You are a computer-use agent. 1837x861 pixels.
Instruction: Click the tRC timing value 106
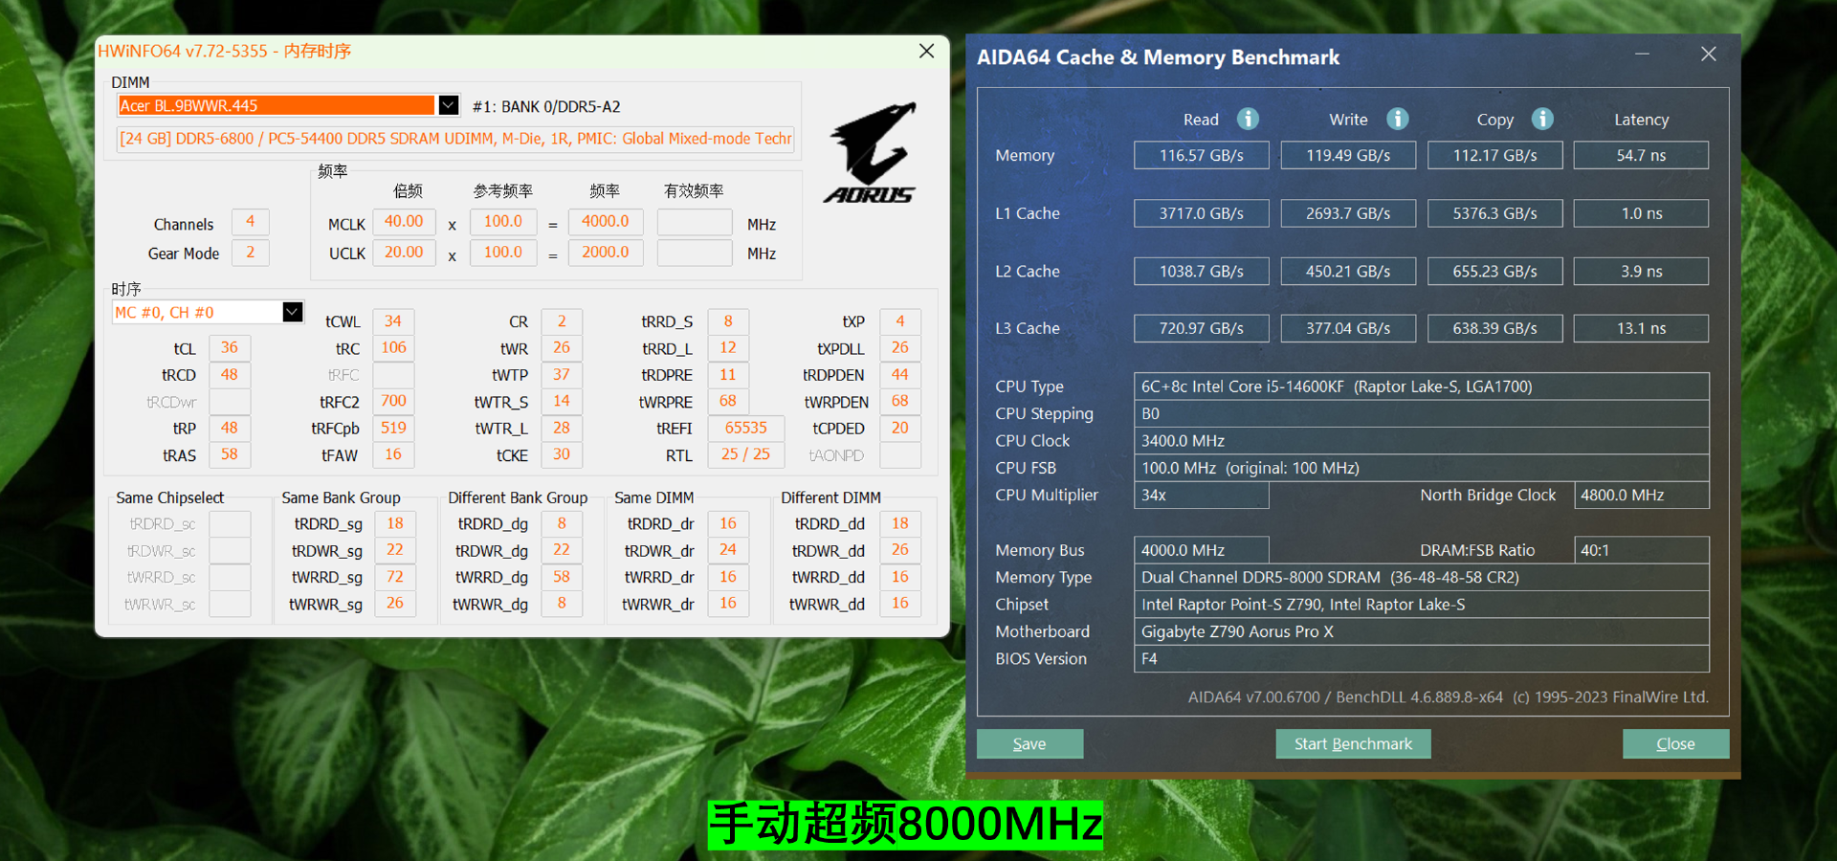[x=393, y=347]
